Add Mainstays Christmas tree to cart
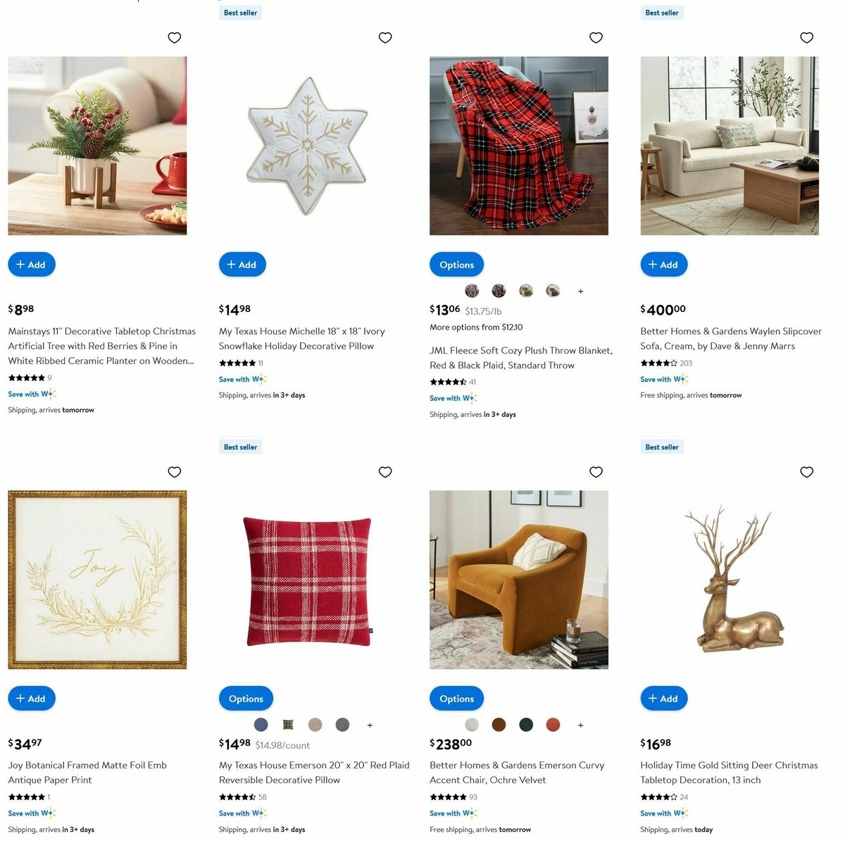The width and height of the screenshot is (845, 841). [x=32, y=265]
